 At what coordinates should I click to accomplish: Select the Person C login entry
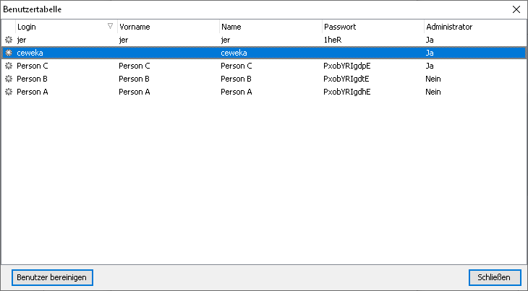click(32, 66)
